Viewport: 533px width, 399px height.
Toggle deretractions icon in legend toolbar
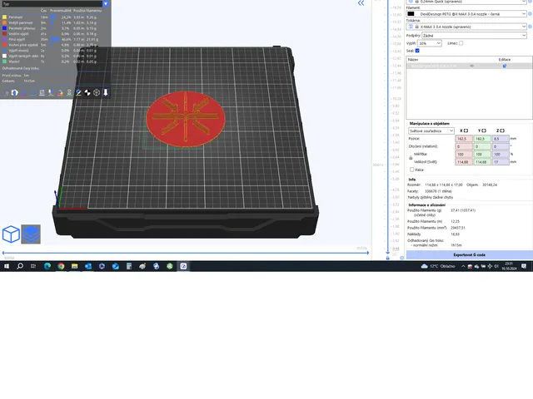point(33,92)
